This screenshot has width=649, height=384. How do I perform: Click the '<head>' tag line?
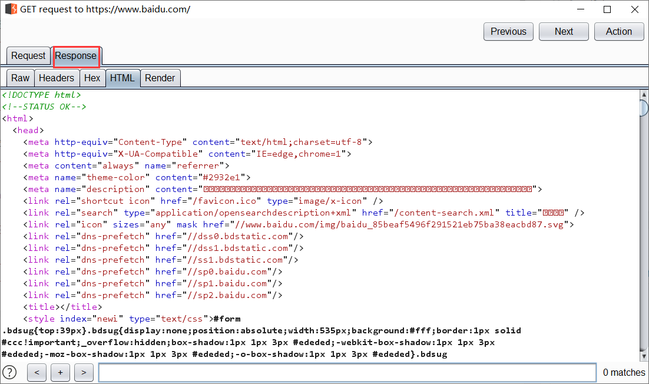(28, 130)
